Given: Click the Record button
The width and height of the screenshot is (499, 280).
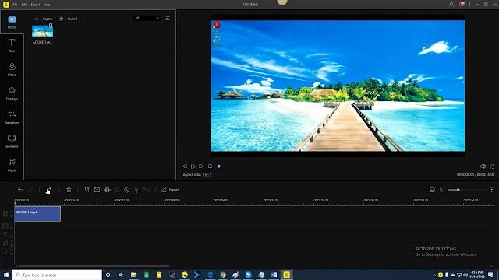Looking at the screenshot, I should (x=68, y=19).
